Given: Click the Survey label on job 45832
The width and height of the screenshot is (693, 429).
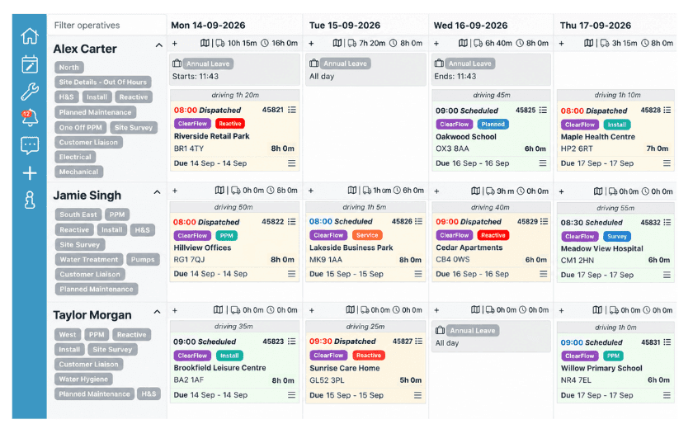Looking at the screenshot, I should click(x=617, y=237).
